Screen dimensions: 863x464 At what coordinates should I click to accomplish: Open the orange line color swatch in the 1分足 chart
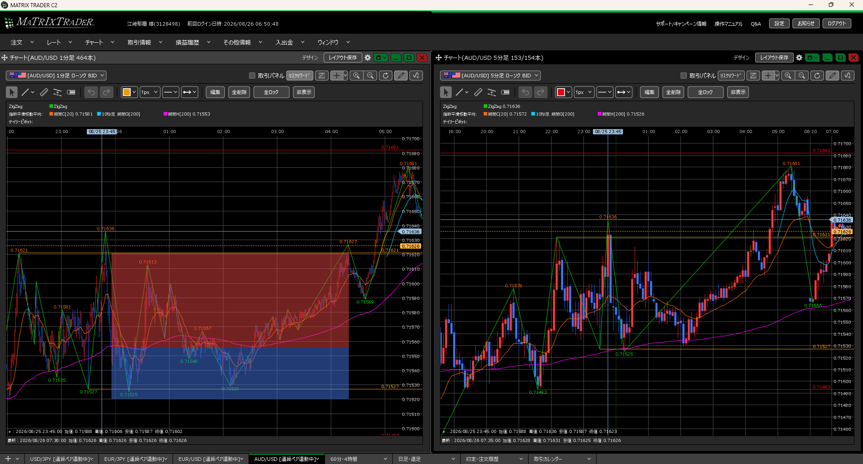pos(129,92)
